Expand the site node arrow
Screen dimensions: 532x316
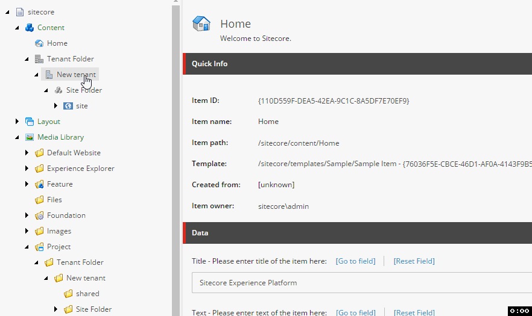coord(55,106)
